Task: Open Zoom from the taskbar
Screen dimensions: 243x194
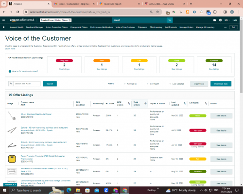Action: coord(106,190)
